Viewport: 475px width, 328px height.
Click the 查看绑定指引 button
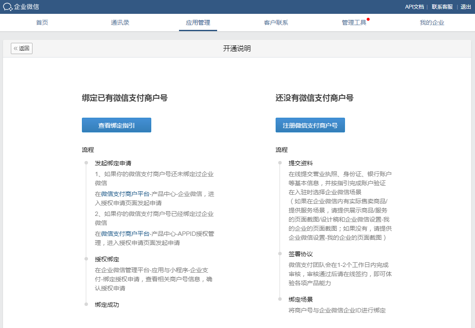tap(116, 125)
